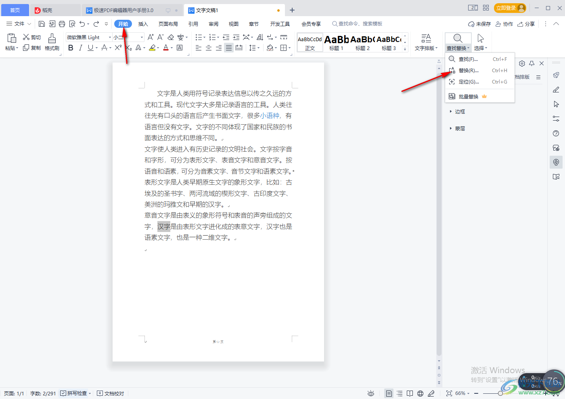Align paragraph text to the left
Screen dimensions: 565x399
tap(199, 48)
